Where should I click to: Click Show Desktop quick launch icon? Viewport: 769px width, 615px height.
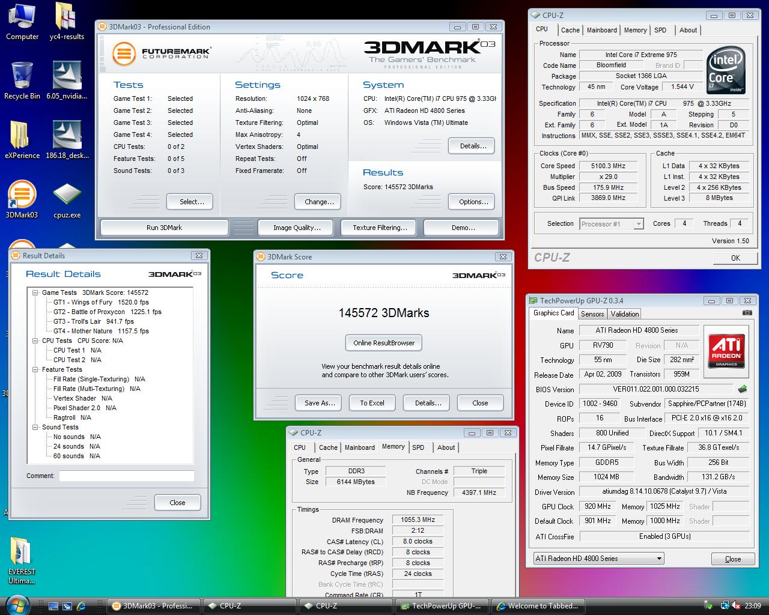(53, 606)
